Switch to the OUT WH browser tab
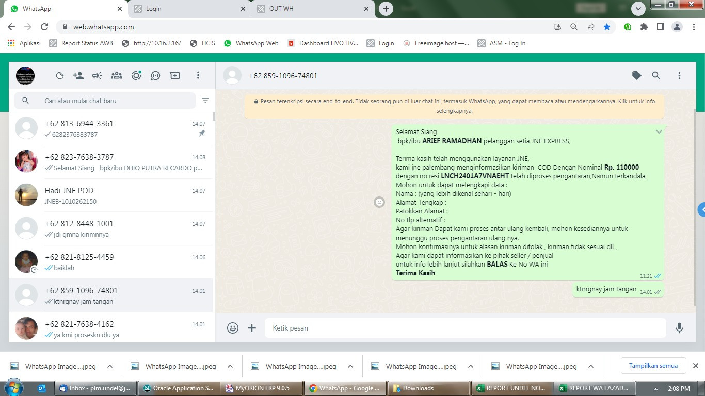Screen dimensions: 705x396 click(x=313, y=9)
